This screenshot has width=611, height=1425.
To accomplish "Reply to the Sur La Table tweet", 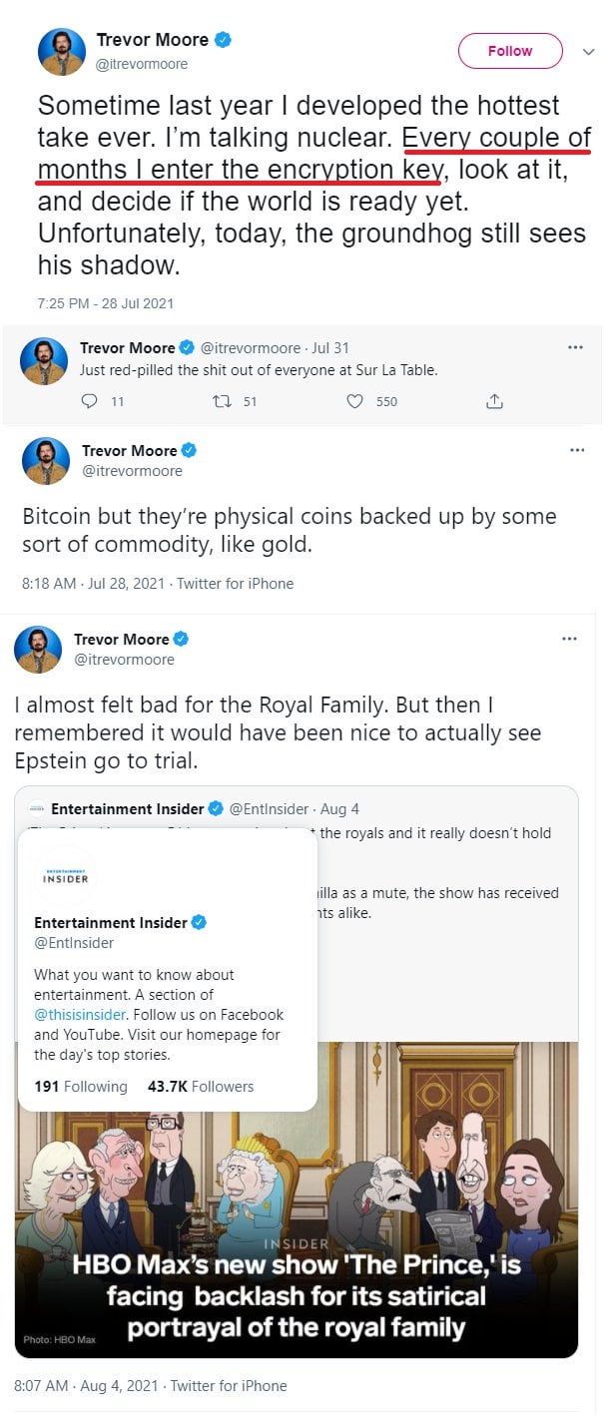I will click(89, 401).
